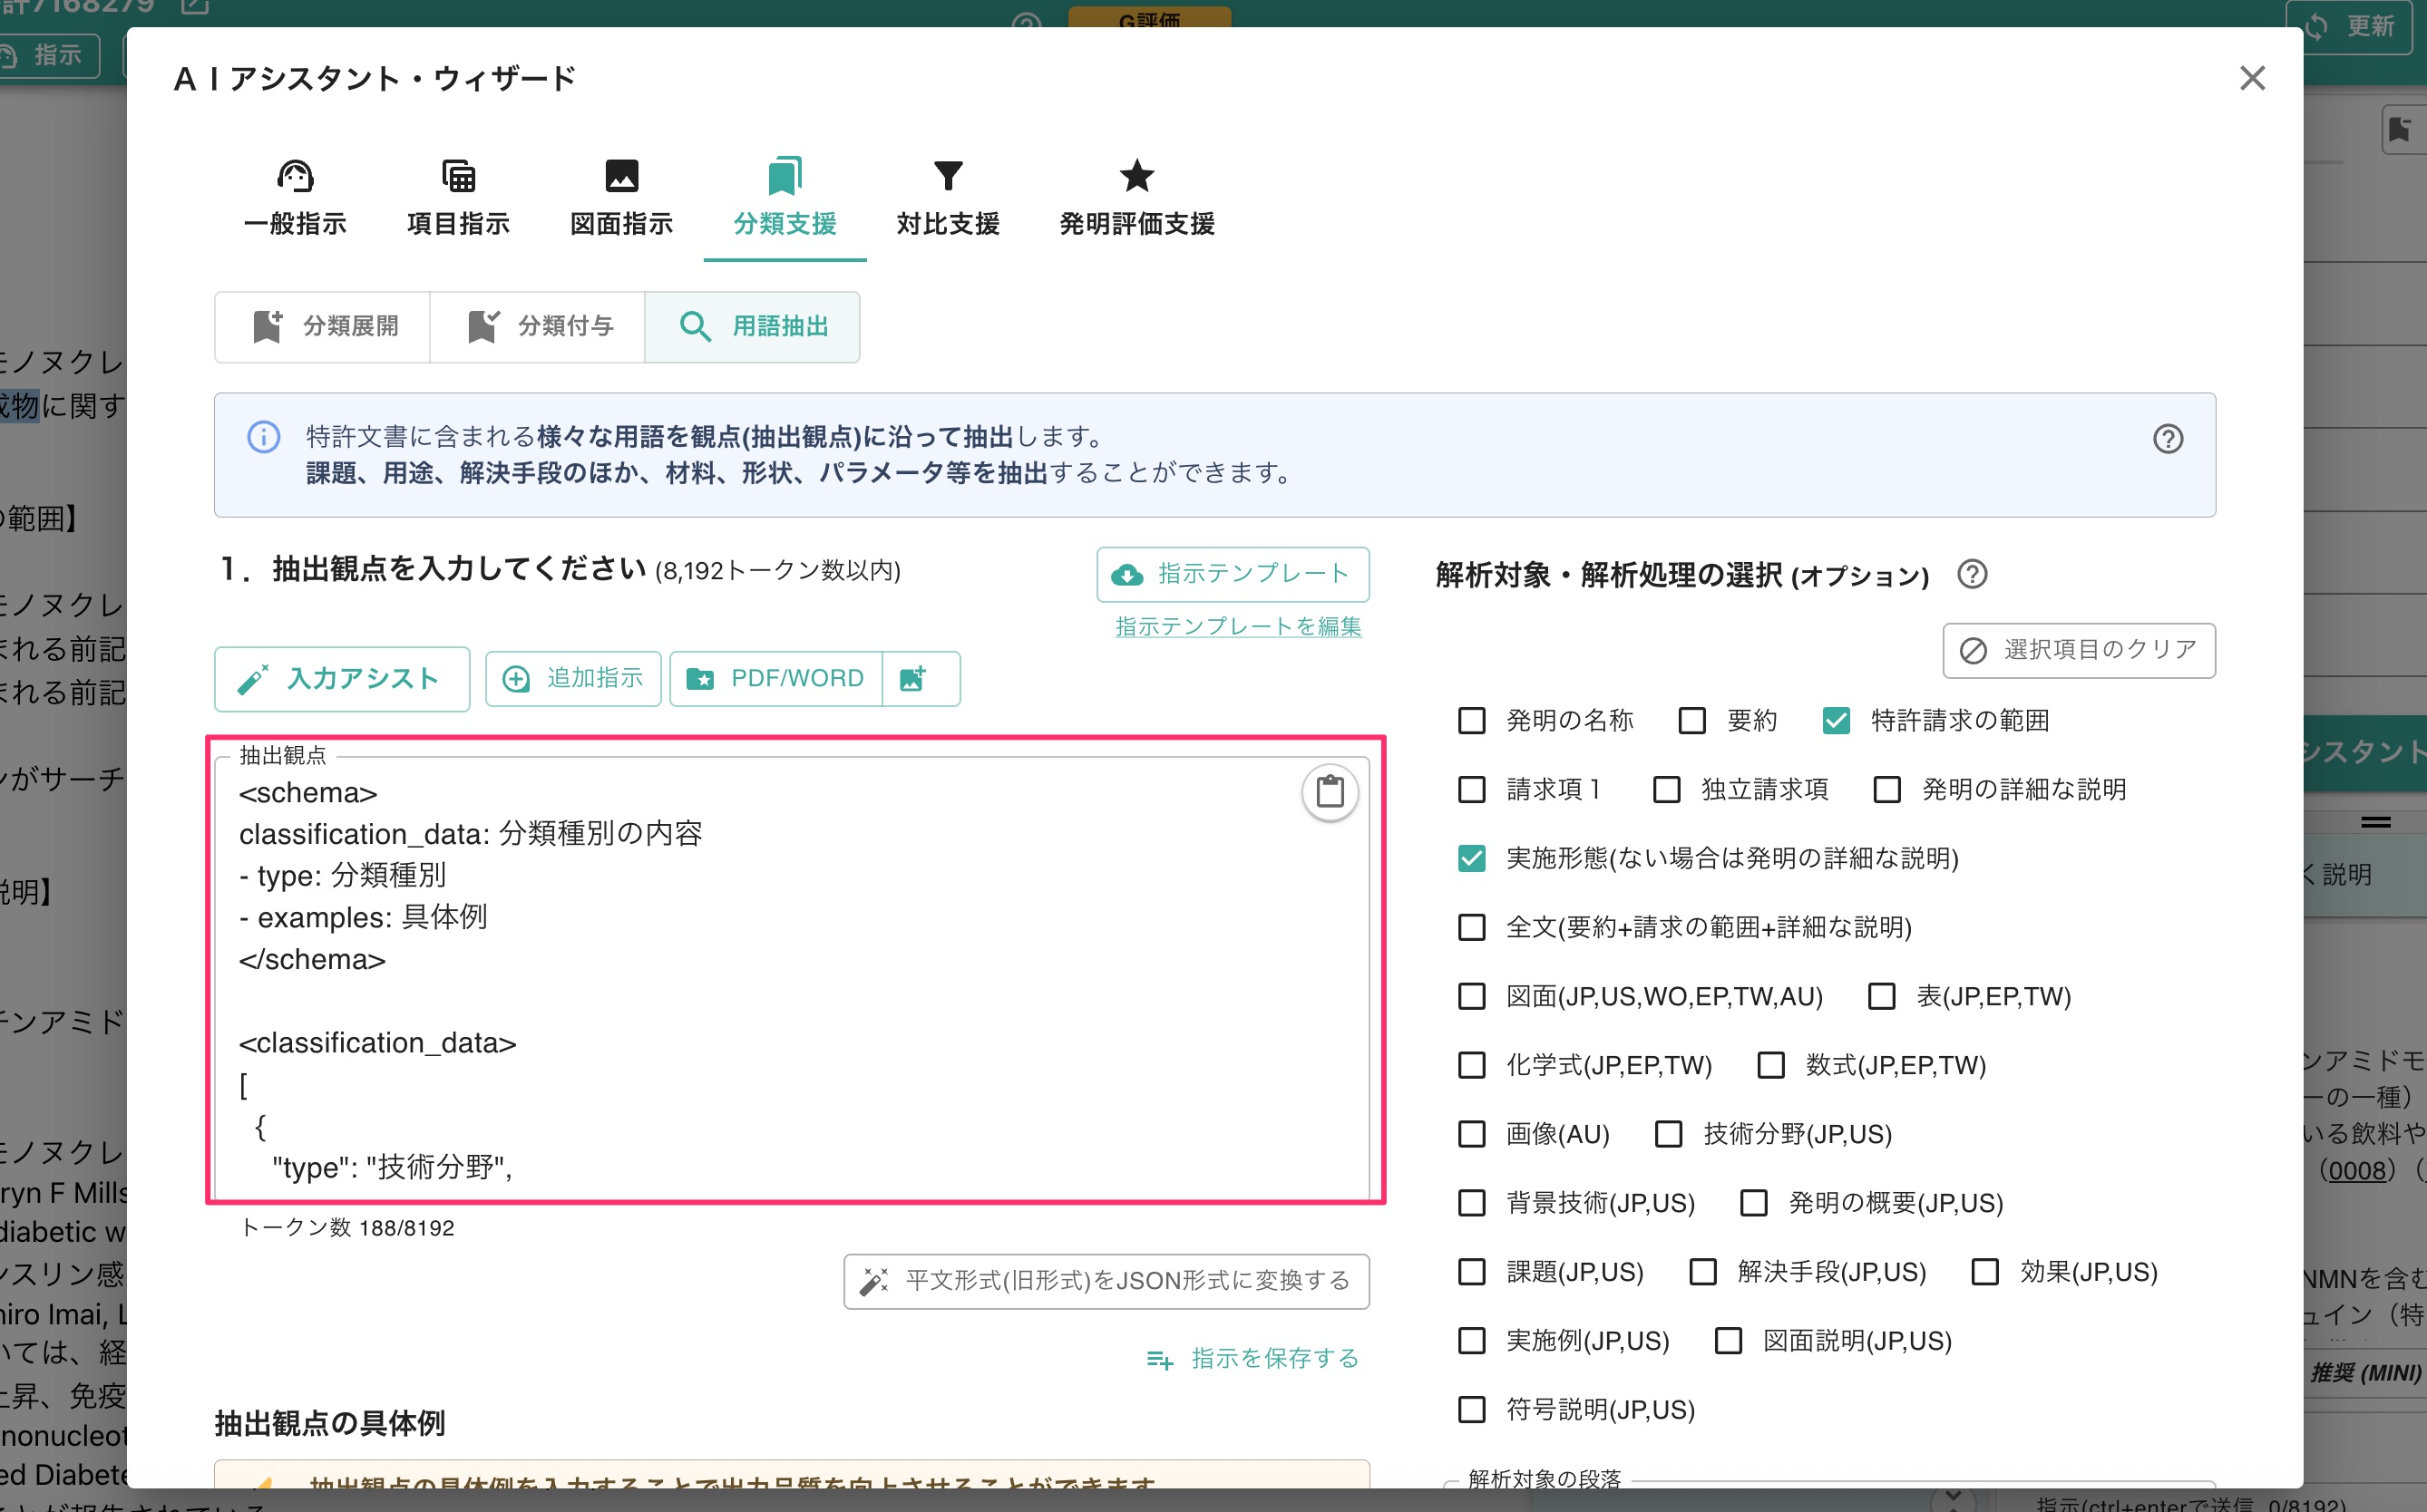Click the PDF/WORD upload button

(776, 679)
